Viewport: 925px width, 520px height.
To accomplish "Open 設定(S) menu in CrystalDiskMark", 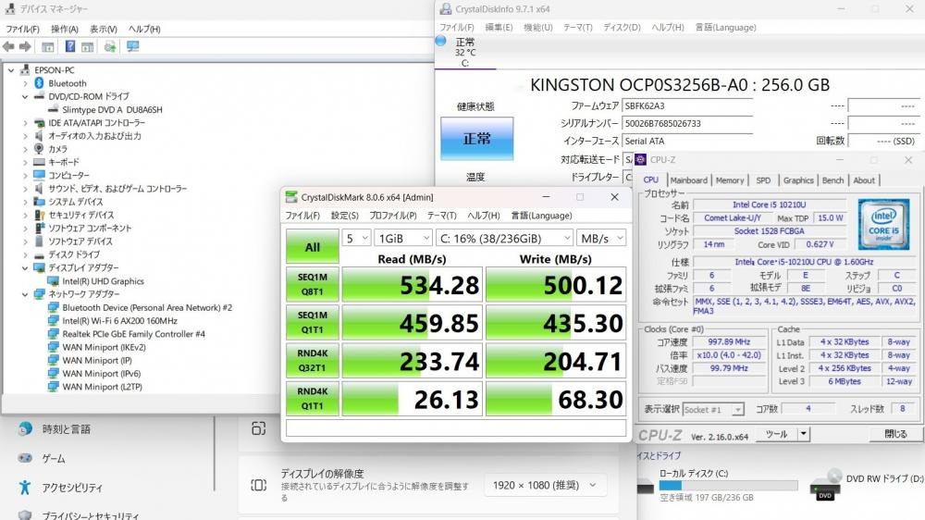I will 344,216.
